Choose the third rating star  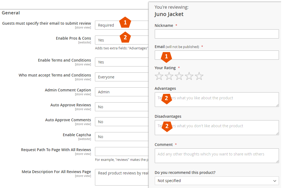click(x=179, y=76)
